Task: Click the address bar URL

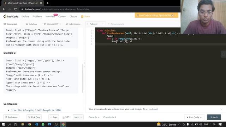Action: 57,9
